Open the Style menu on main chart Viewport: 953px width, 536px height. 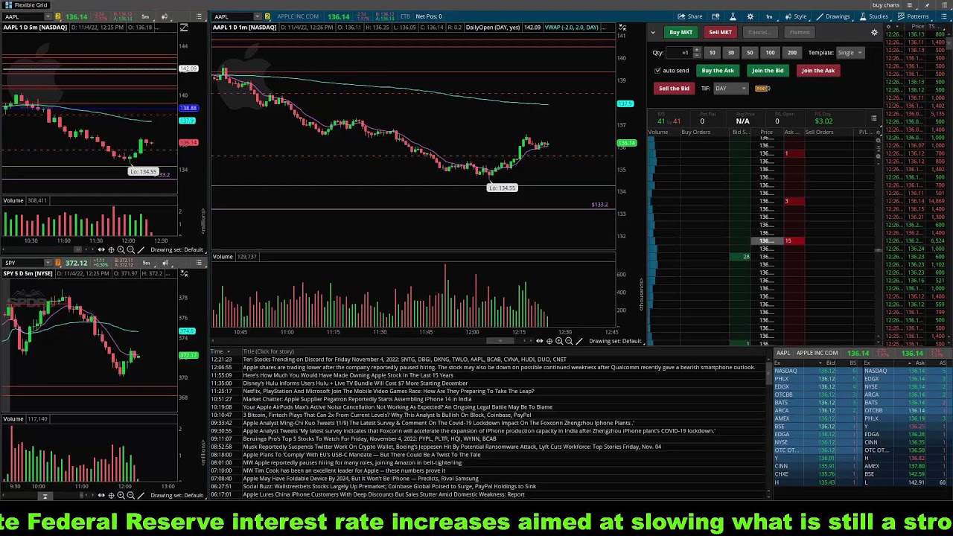point(796,16)
